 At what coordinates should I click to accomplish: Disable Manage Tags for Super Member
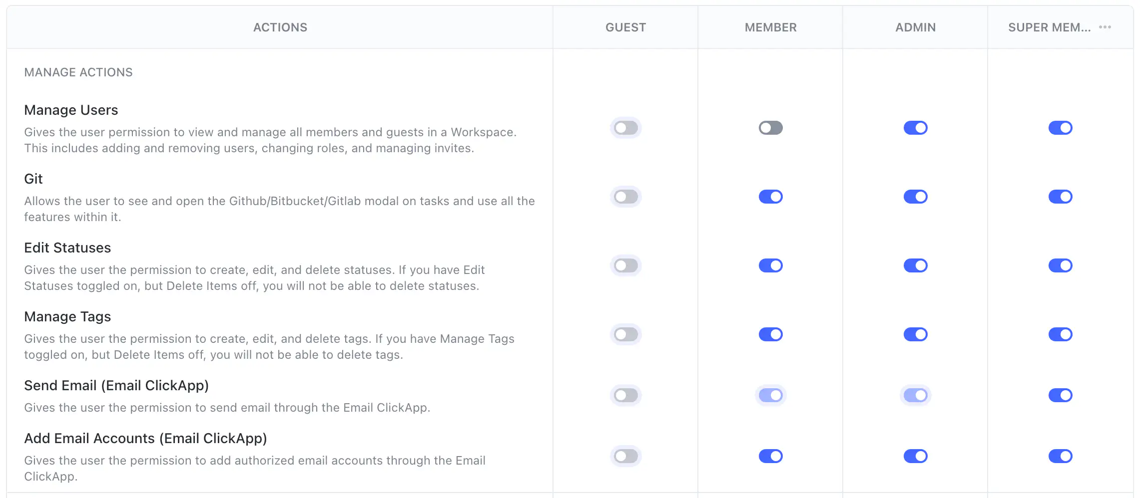1061,334
